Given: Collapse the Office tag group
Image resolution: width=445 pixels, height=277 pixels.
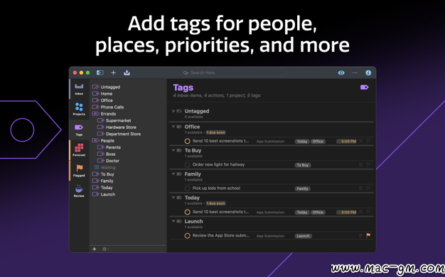Looking at the screenshot, I should pos(173,127).
